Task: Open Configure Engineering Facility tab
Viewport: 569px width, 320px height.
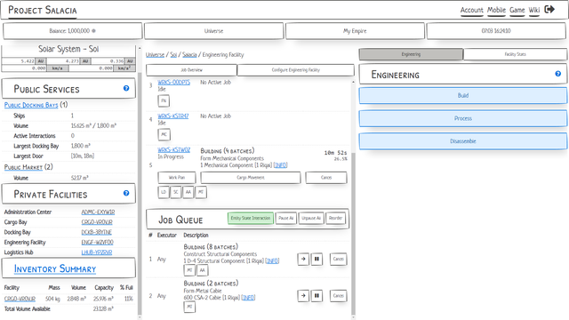Action: [296, 70]
